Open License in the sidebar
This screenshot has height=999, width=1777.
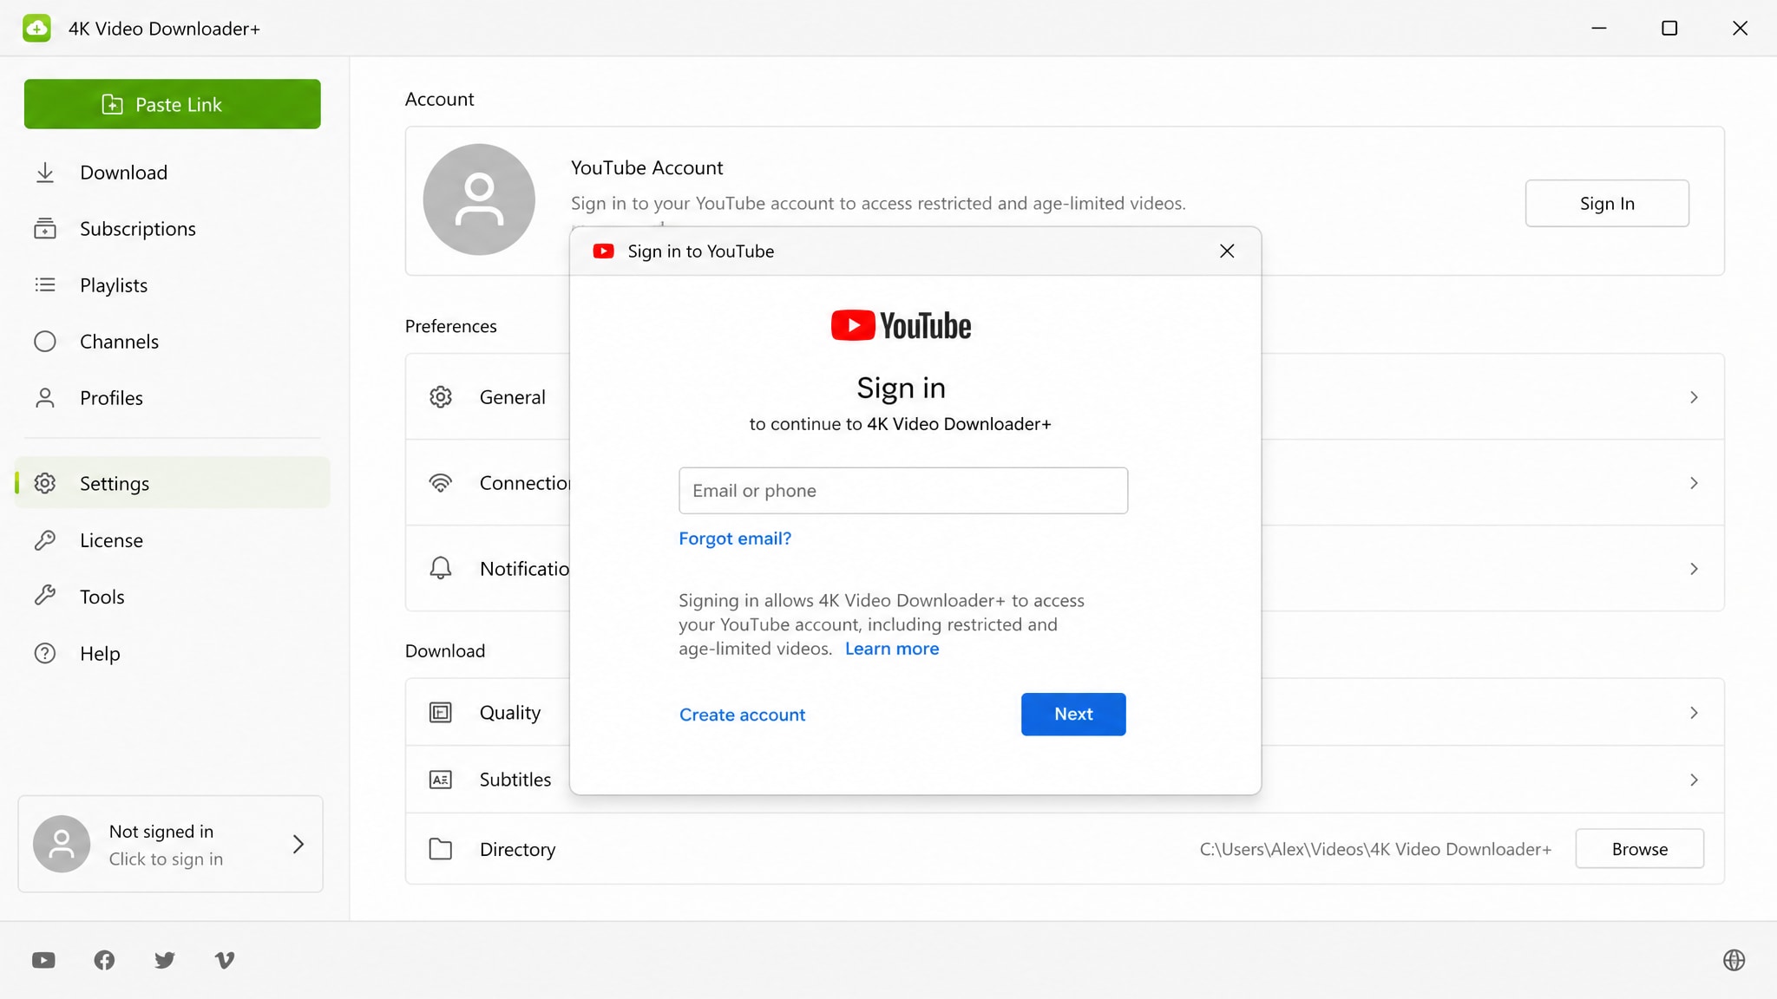(x=172, y=540)
